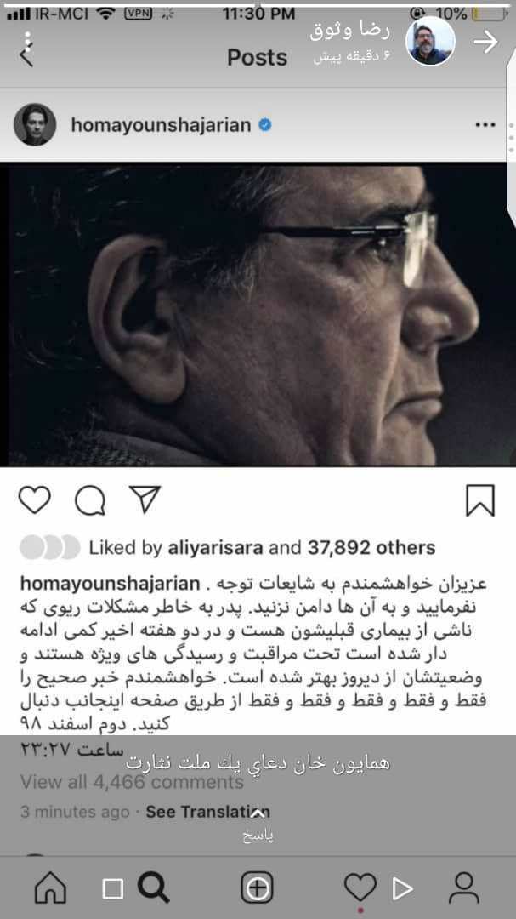Open homayounshajarian avatar in post header

pyautogui.click(x=35, y=124)
